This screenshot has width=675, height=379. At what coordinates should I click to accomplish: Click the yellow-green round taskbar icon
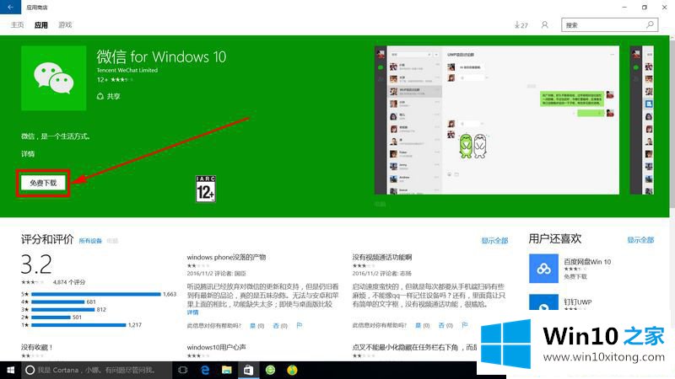(292, 370)
